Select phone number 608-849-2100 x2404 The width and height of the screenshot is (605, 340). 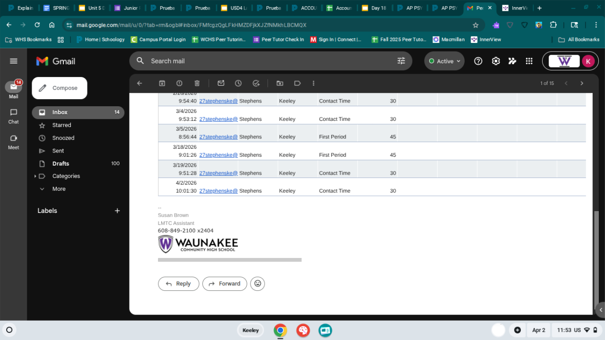point(186,231)
